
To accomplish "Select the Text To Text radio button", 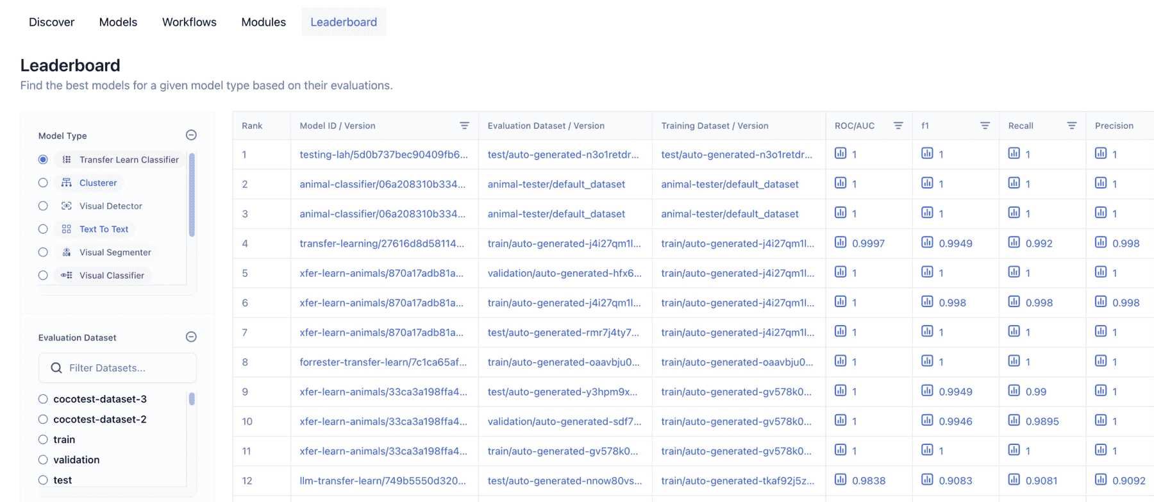I will pos(43,229).
